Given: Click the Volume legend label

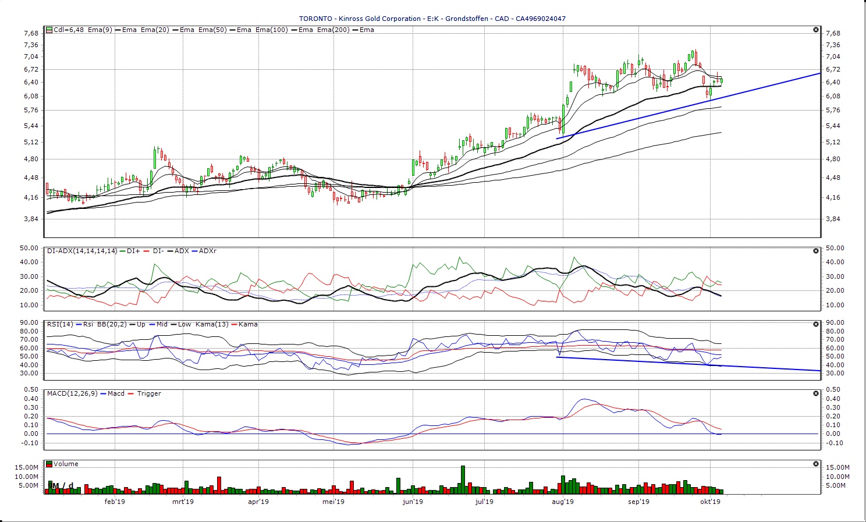Looking at the screenshot, I should tap(66, 464).
